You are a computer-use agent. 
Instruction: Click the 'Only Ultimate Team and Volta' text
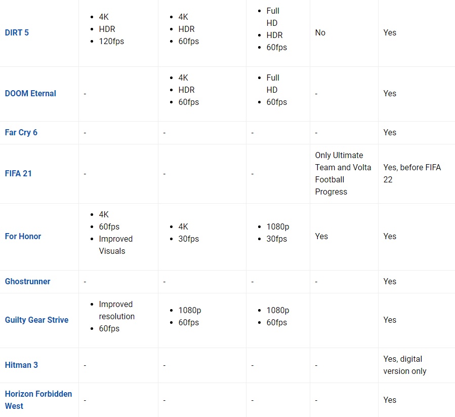point(343,161)
